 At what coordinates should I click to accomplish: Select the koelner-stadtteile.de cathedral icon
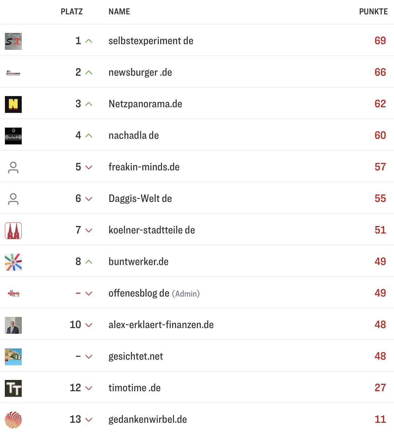tap(13, 230)
